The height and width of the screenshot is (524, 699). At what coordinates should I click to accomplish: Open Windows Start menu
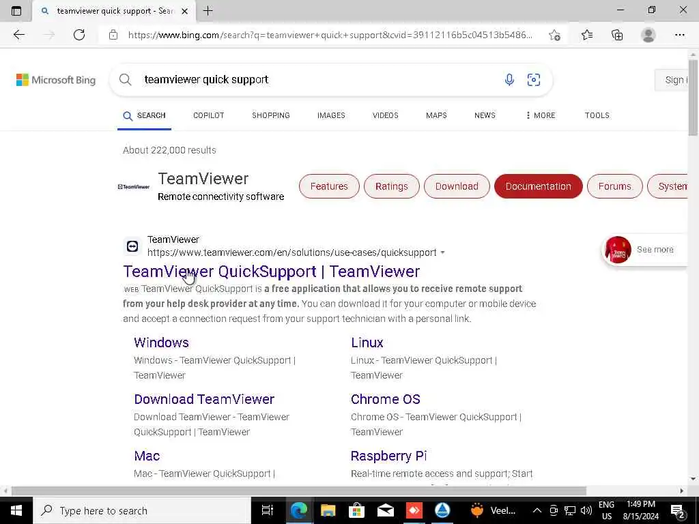pyautogui.click(x=16, y=510)
